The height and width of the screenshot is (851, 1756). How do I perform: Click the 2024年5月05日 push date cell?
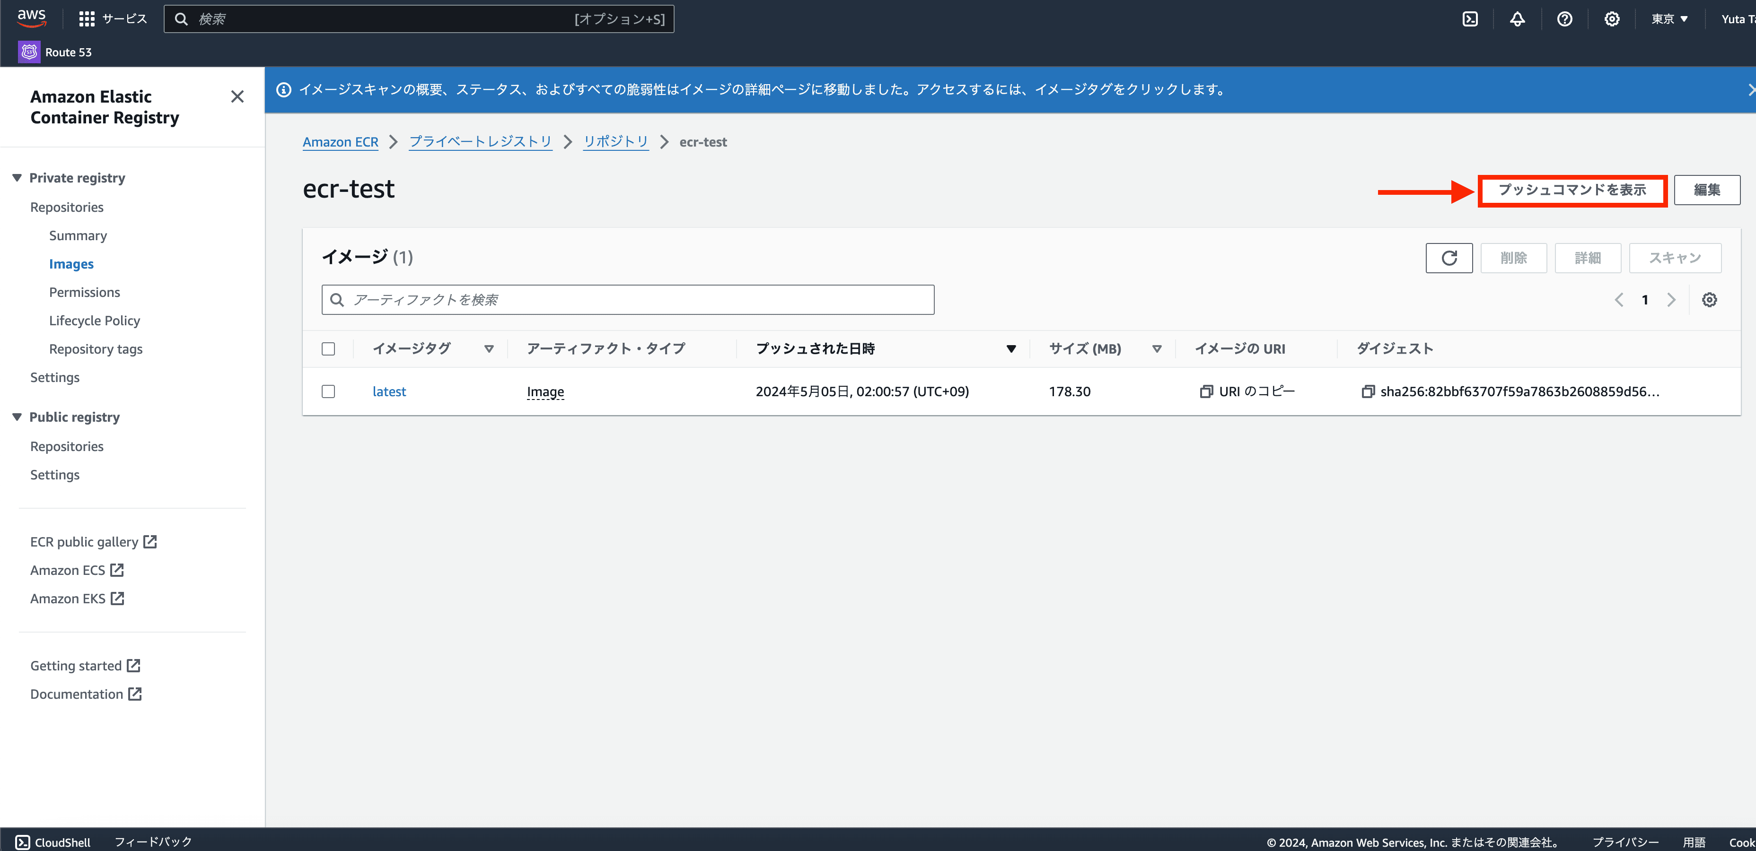862,392
